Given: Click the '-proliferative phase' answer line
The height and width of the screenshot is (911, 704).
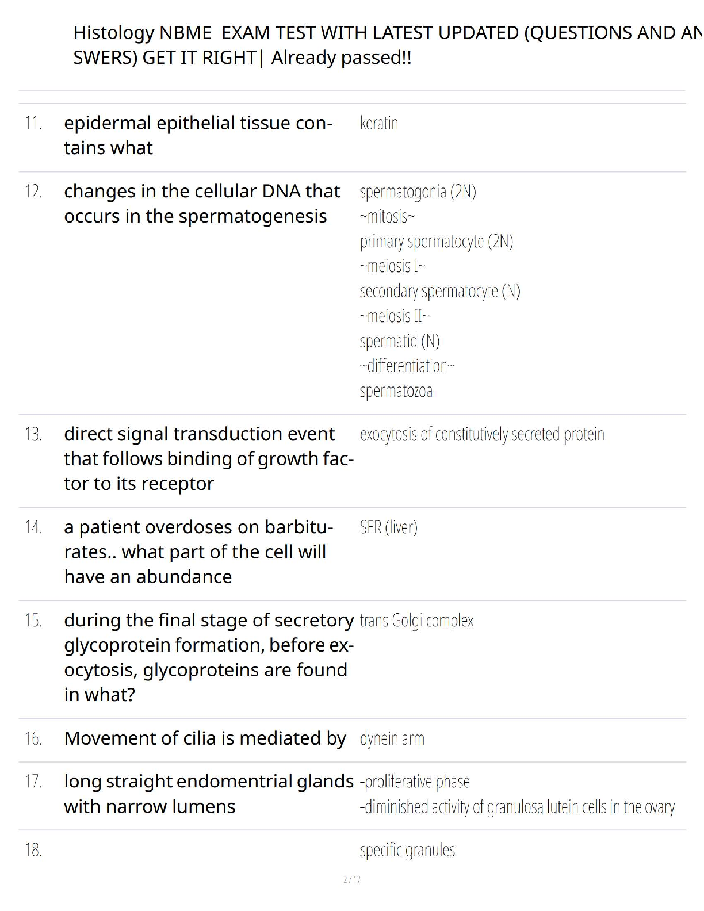Looking at the screenshot, I should click(415, 782).
